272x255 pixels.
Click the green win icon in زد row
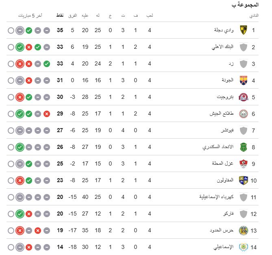pyautogui.click(x=47, y=64)
